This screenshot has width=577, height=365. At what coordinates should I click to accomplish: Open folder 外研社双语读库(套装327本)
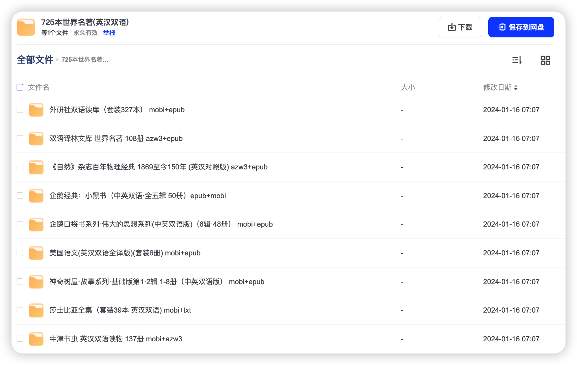117,110
